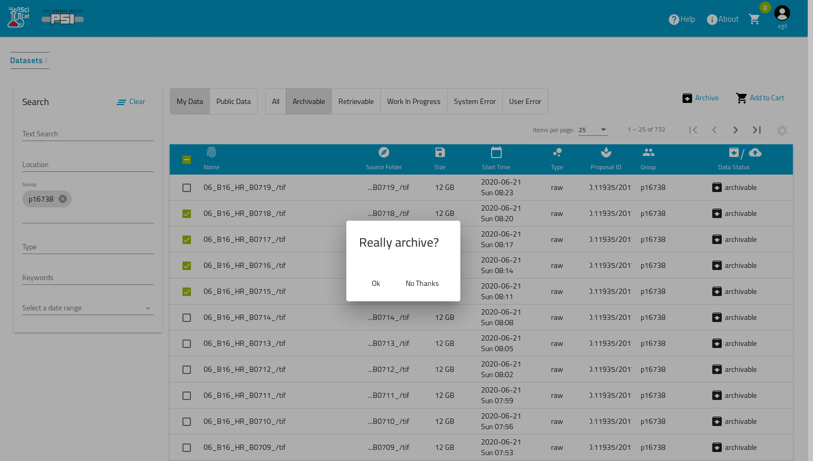Click archivable icon for B0719 row
The image size is (813, 461).
[717, 188]
